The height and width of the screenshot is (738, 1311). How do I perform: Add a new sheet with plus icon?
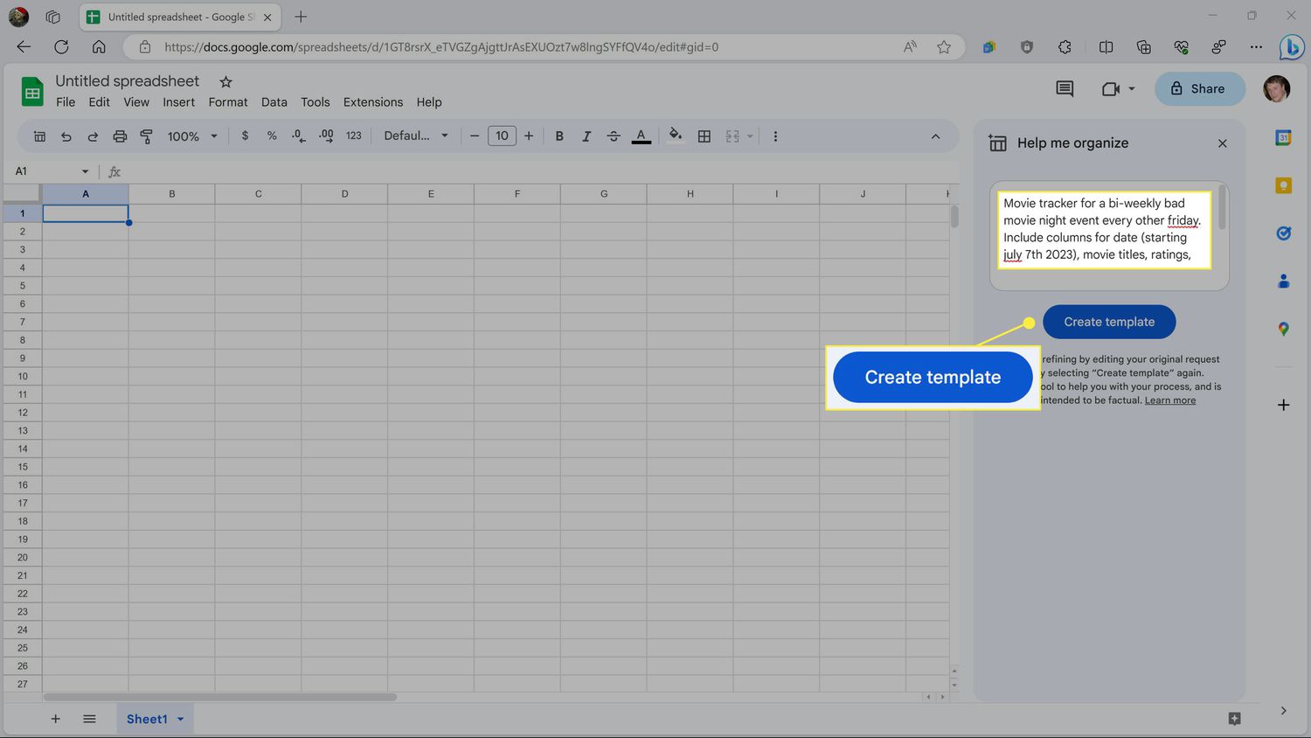click(x=55, y=719)
